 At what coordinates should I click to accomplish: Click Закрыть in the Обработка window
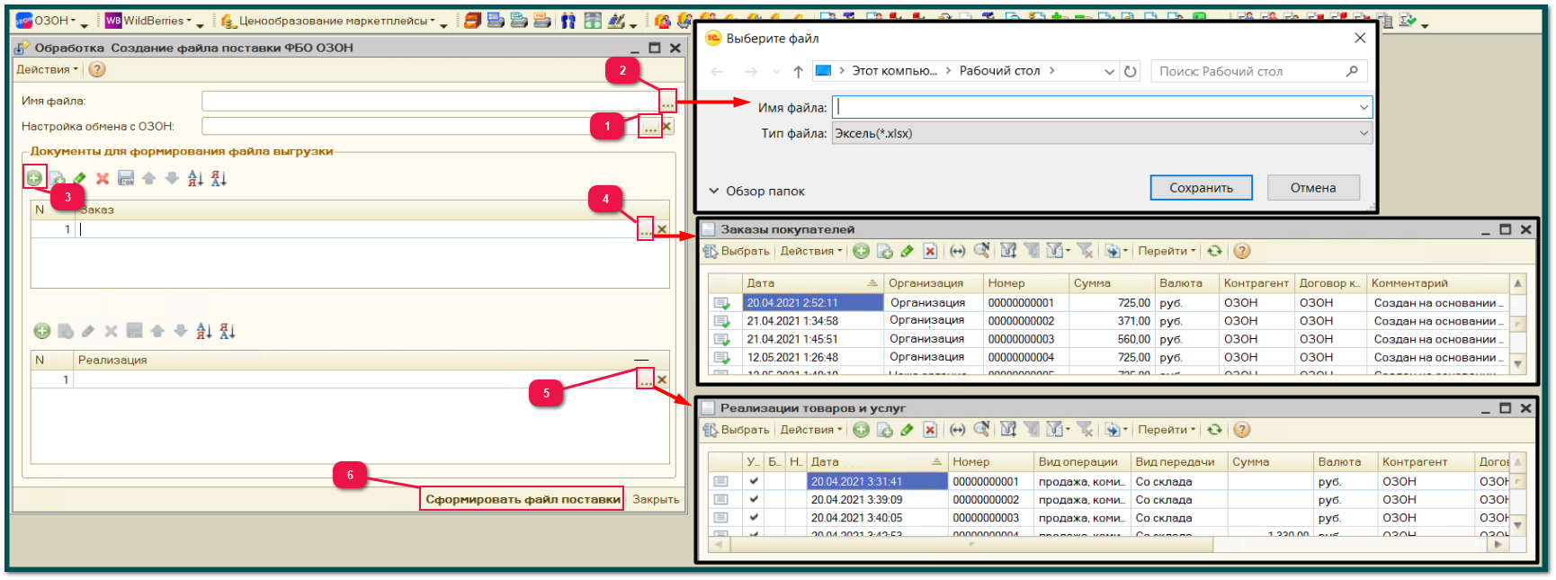click(656, 499)
